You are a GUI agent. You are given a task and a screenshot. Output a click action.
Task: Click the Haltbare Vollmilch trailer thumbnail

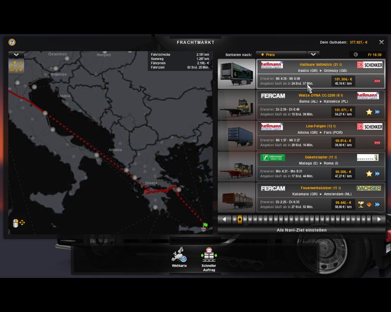pos(236,74)
